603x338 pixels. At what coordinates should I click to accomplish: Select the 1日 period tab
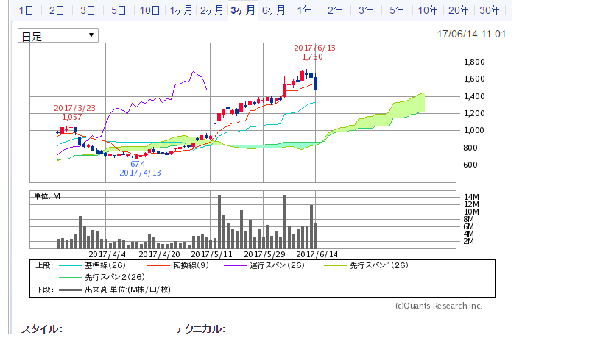(27, 11)
